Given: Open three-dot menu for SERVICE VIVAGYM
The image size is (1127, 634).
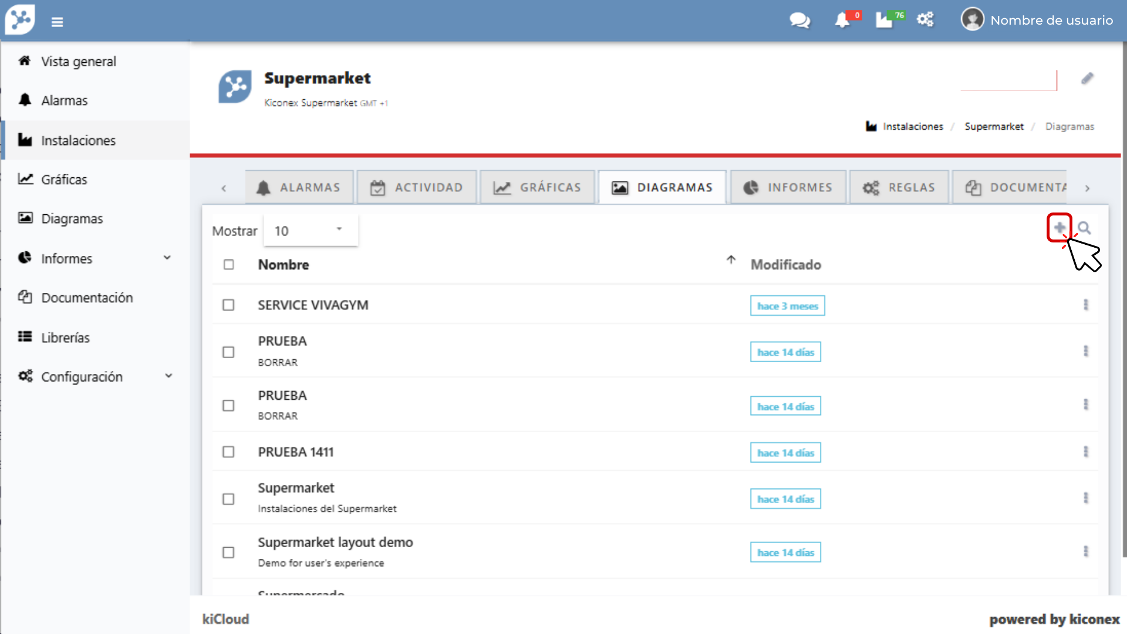Looking at the screenshot, I should pyautogui.click(x=1085, y=305).
